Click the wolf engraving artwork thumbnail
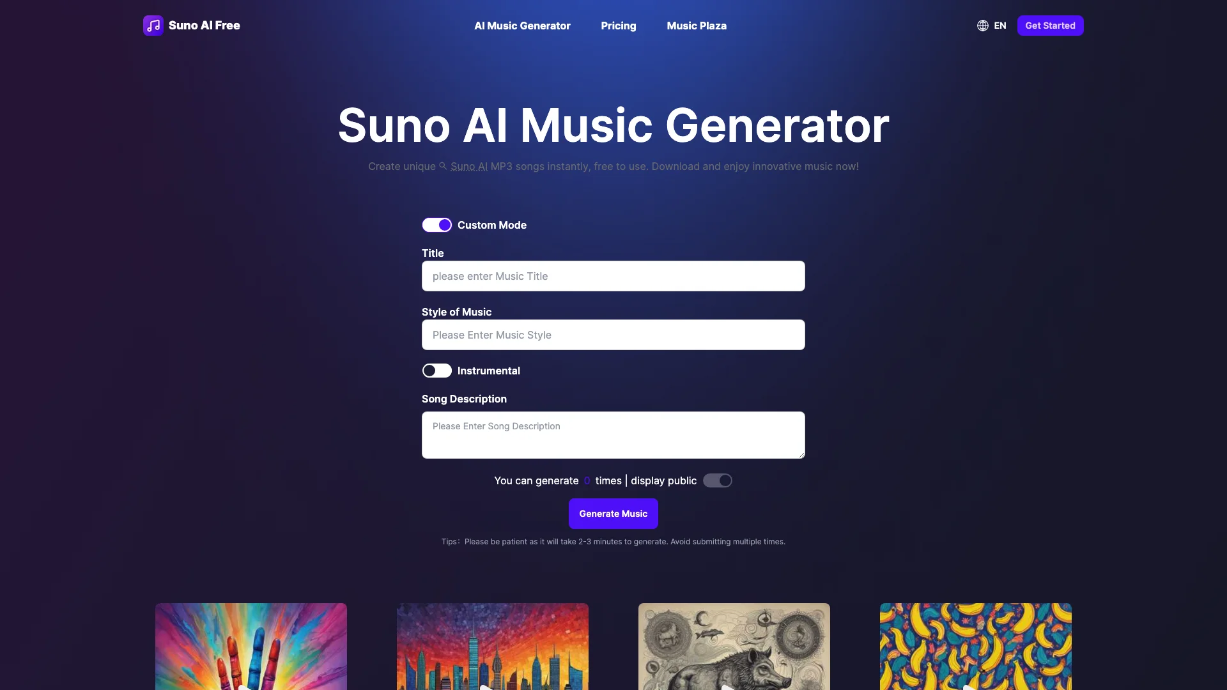This screenshot has width=1227, height=690. (x=734, y=646)
